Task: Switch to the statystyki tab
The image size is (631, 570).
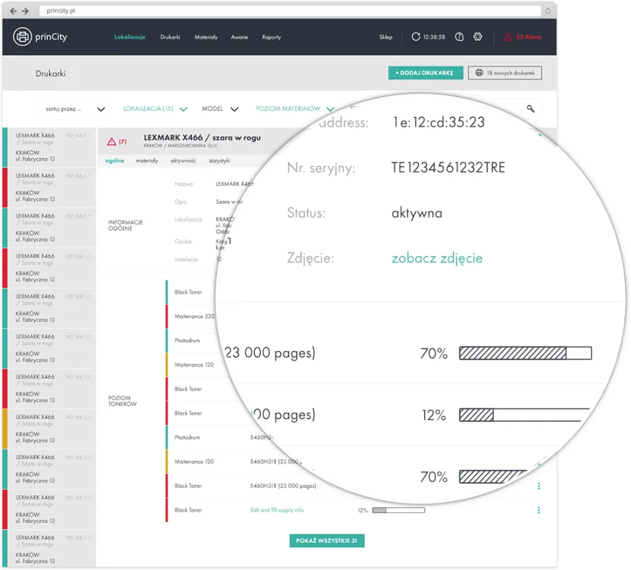Action: 220,160
